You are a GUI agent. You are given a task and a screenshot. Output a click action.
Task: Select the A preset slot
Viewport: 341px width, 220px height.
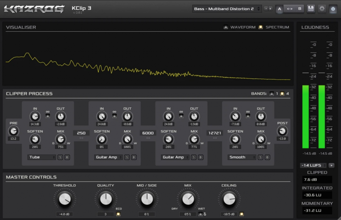pos(280,9)
